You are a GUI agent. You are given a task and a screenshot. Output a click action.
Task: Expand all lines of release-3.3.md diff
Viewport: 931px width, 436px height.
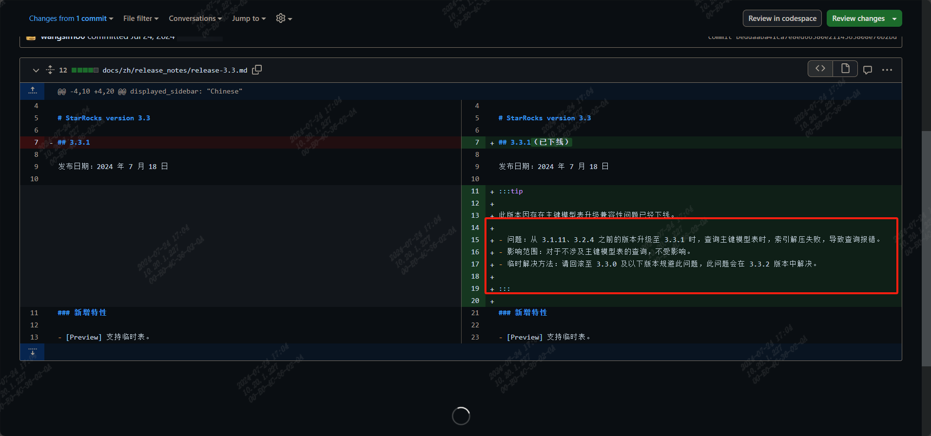pyautogui.click(x=50, y=70)
